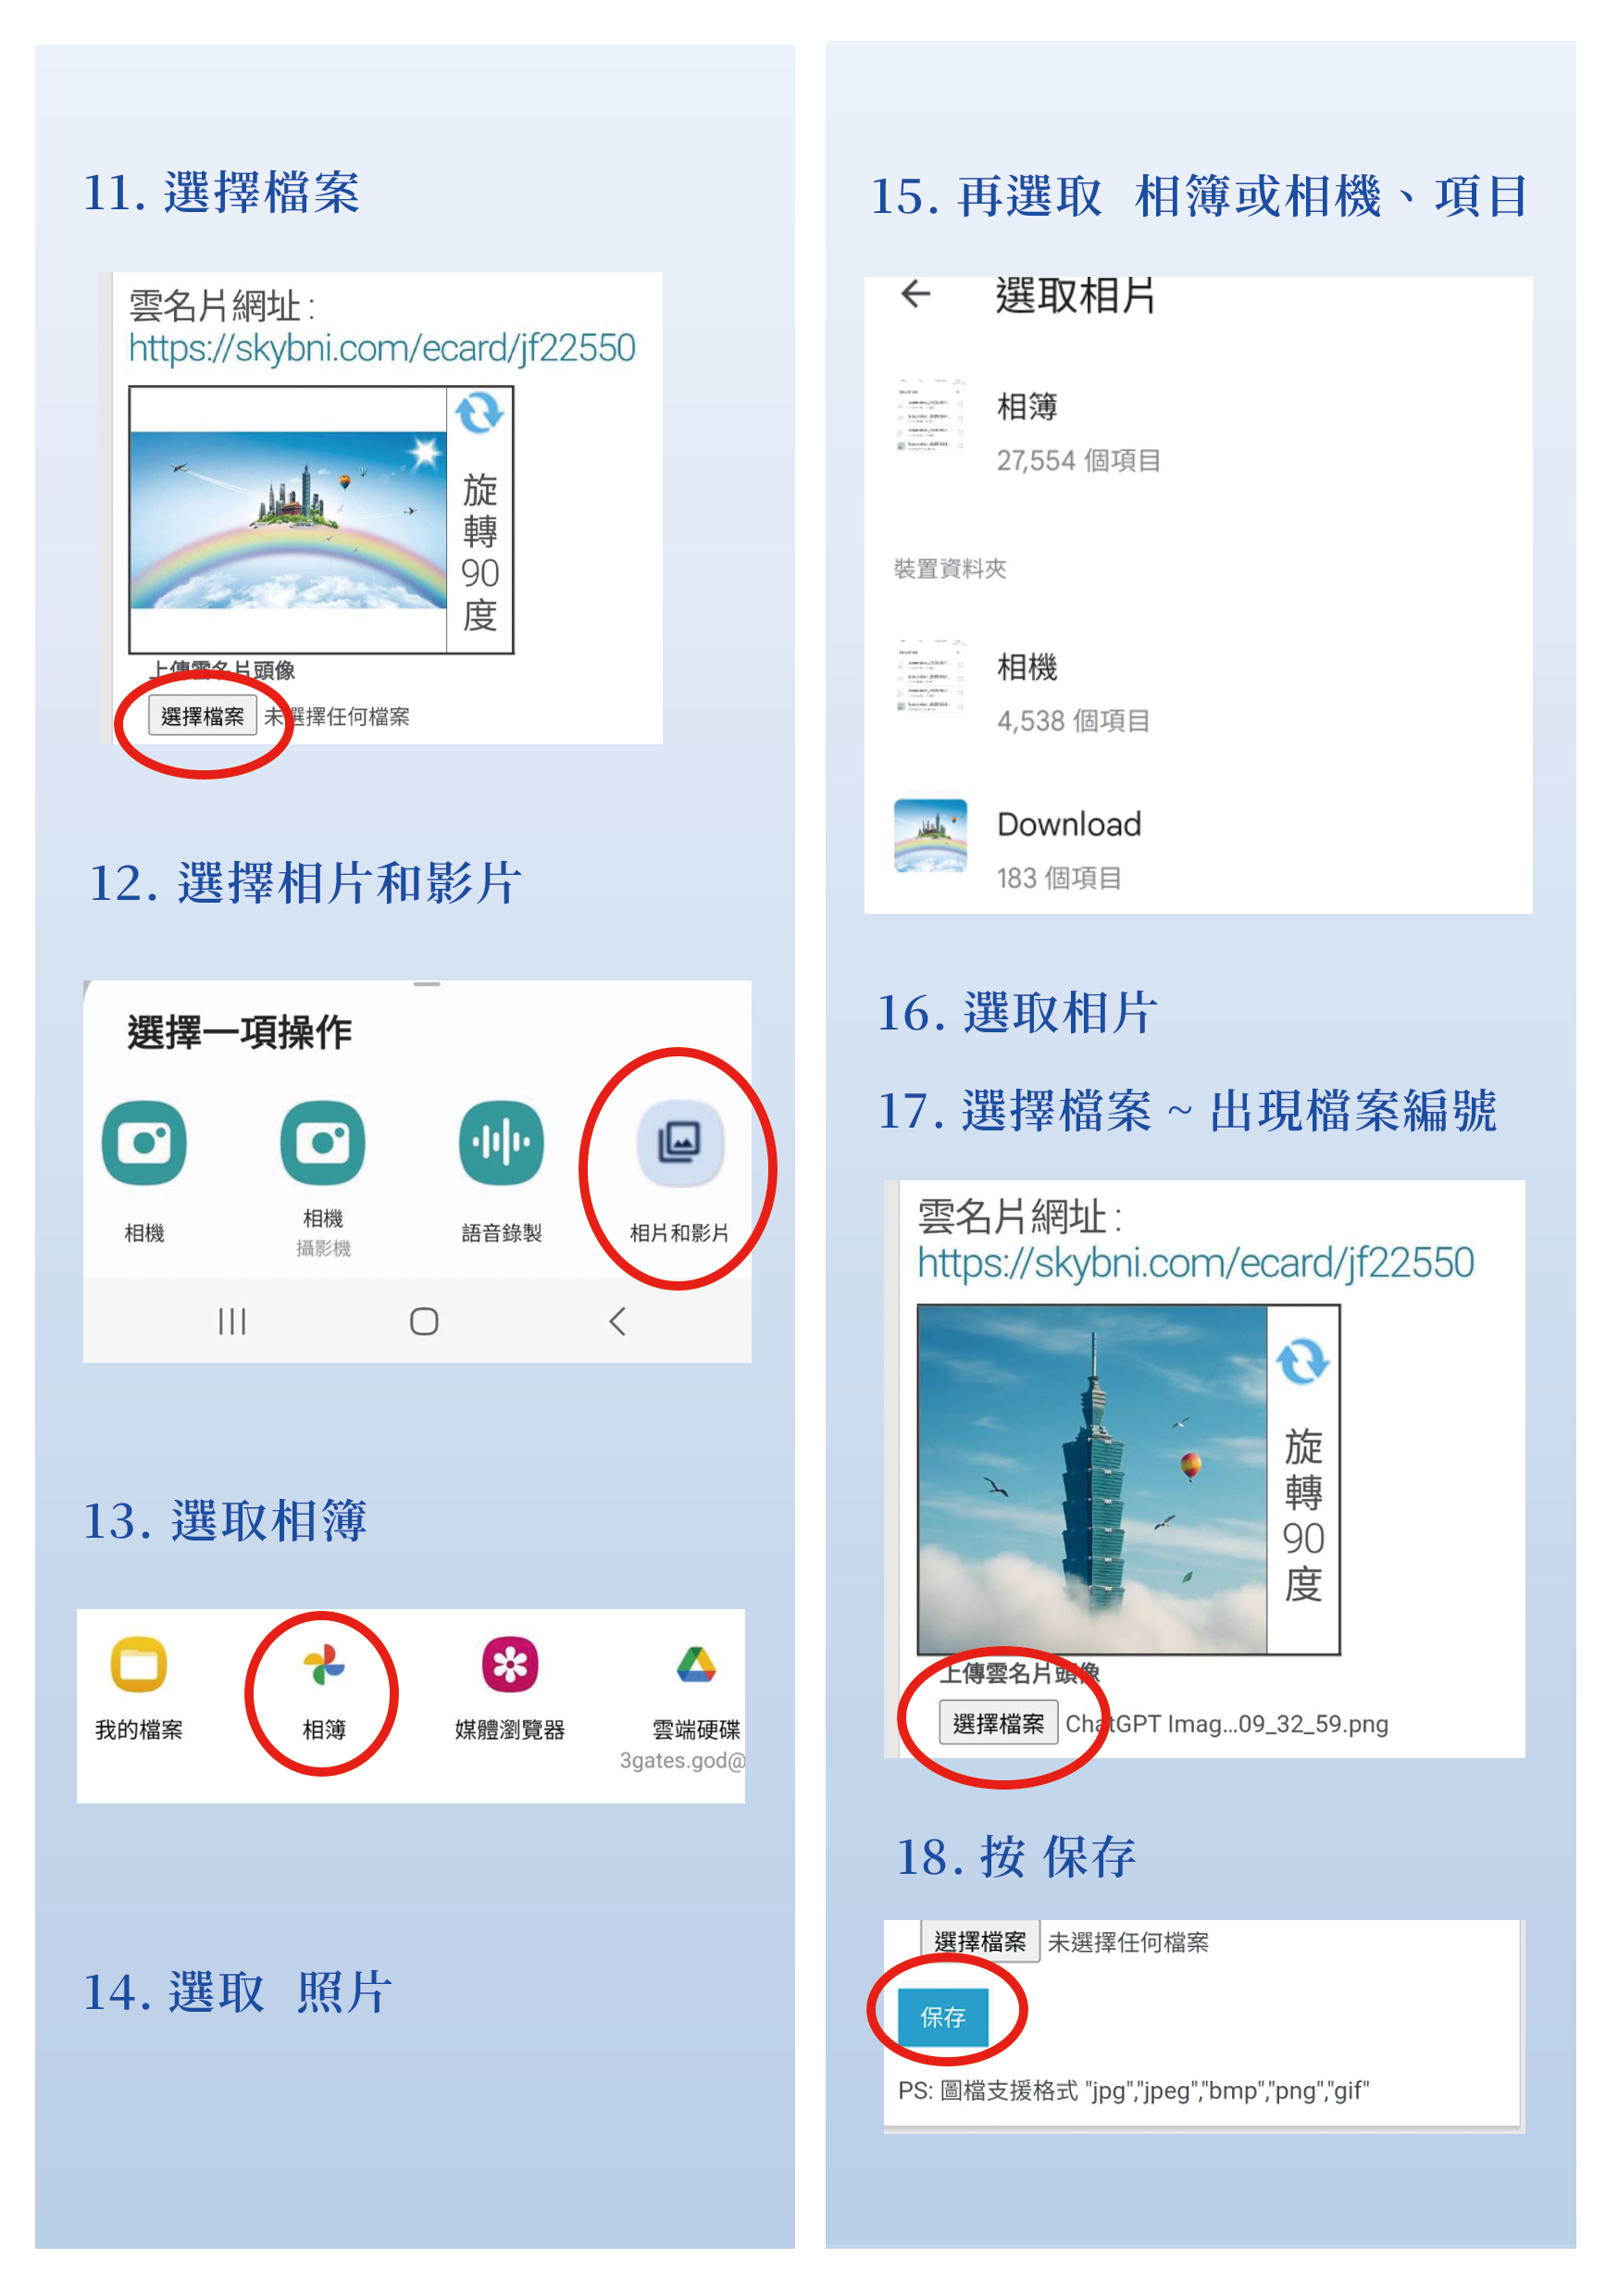Open the skybni.com ecard link at top left
1618x2296 pixels.
pos(382,348)
